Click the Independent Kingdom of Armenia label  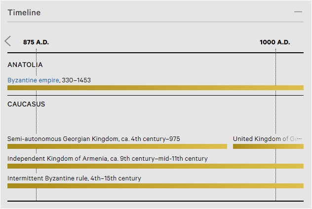pos(108,159)
